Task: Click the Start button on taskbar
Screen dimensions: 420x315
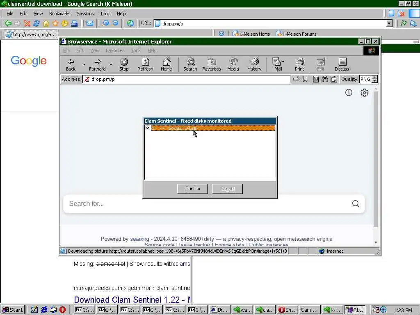Action: pos(13,310)
